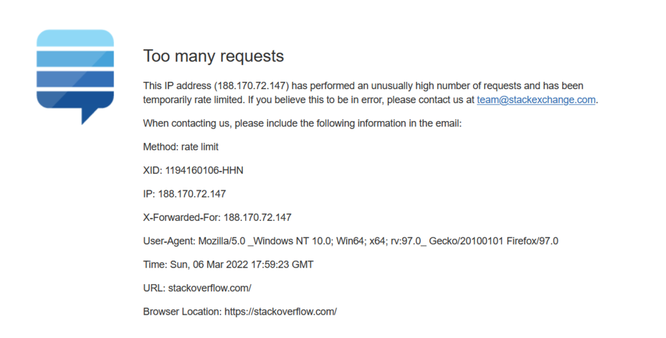Select the XID value 1194160106-HHN
Image resolution: width=666 pixels, height=338 pixels.
[x=204, y=170]
